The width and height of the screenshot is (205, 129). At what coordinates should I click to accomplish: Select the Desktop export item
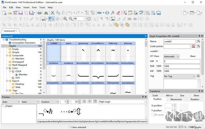point(20,84)
